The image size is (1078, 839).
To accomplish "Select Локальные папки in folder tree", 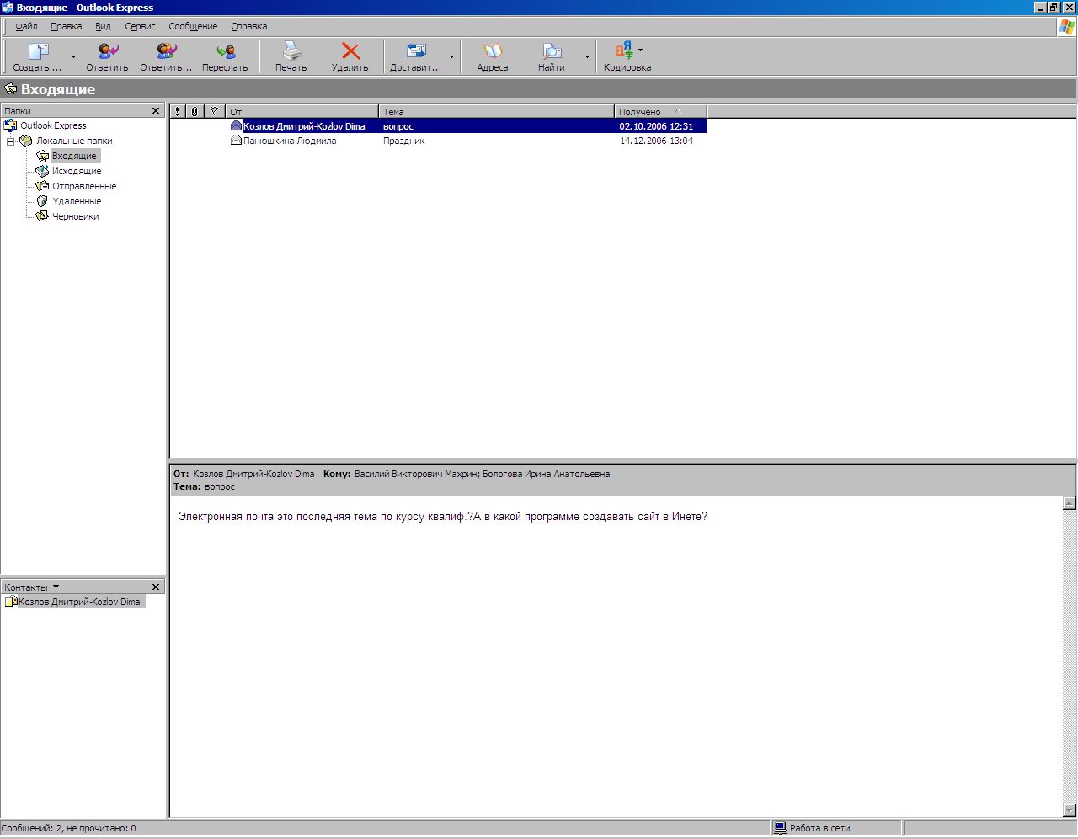I will point(74,141).
